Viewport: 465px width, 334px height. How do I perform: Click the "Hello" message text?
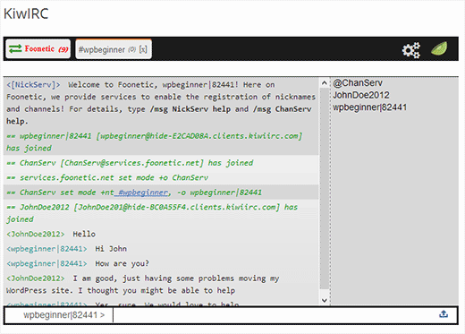coord(84,234)
